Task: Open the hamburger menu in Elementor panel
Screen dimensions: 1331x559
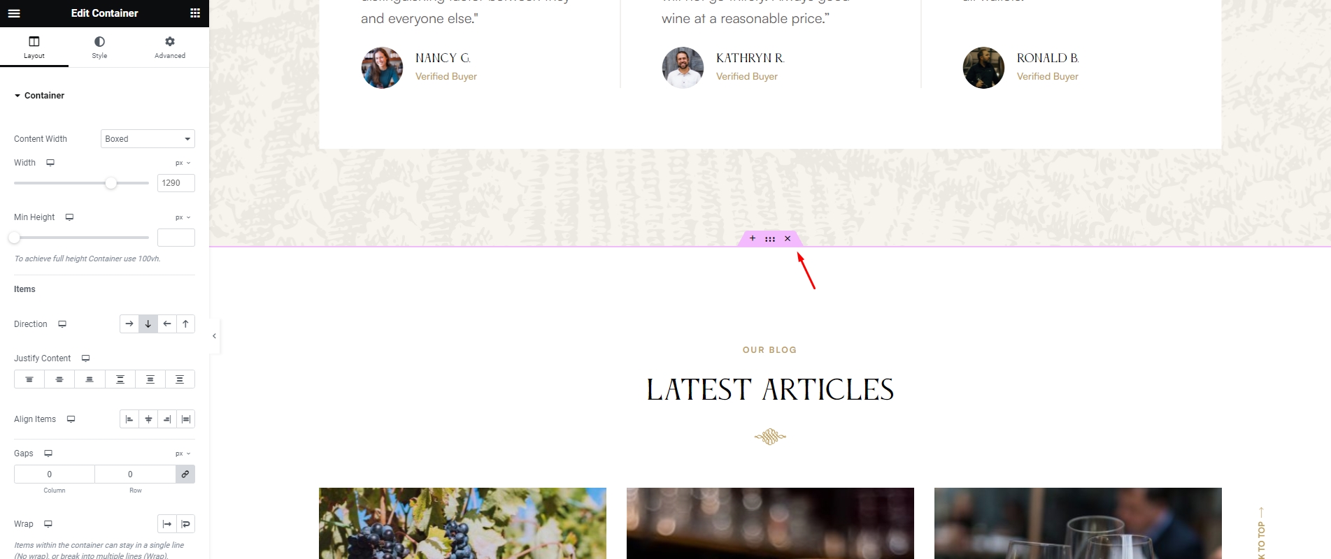Action: pyautogui.click(x=14, y=13)
